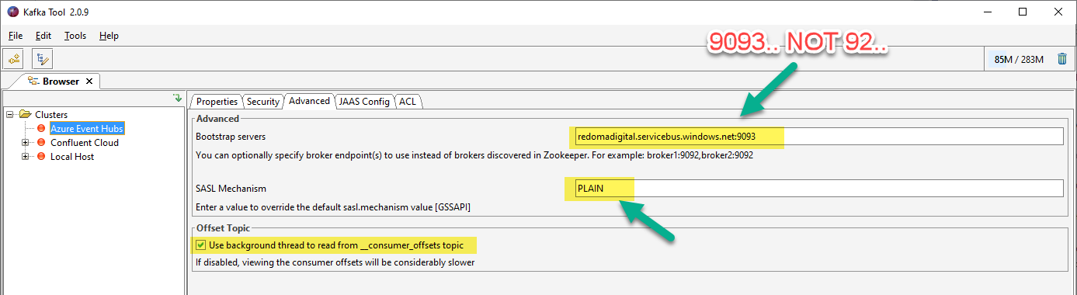The width and height of the screenshot is (1077, 295).
Task: Switch to the JAAS Config tab
Action: (x=364, y=102)
